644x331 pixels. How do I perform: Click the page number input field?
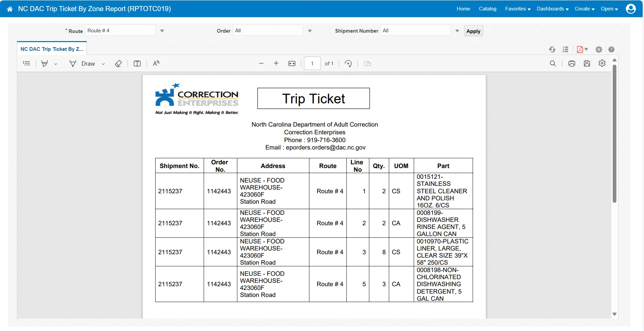coord(312,64)
